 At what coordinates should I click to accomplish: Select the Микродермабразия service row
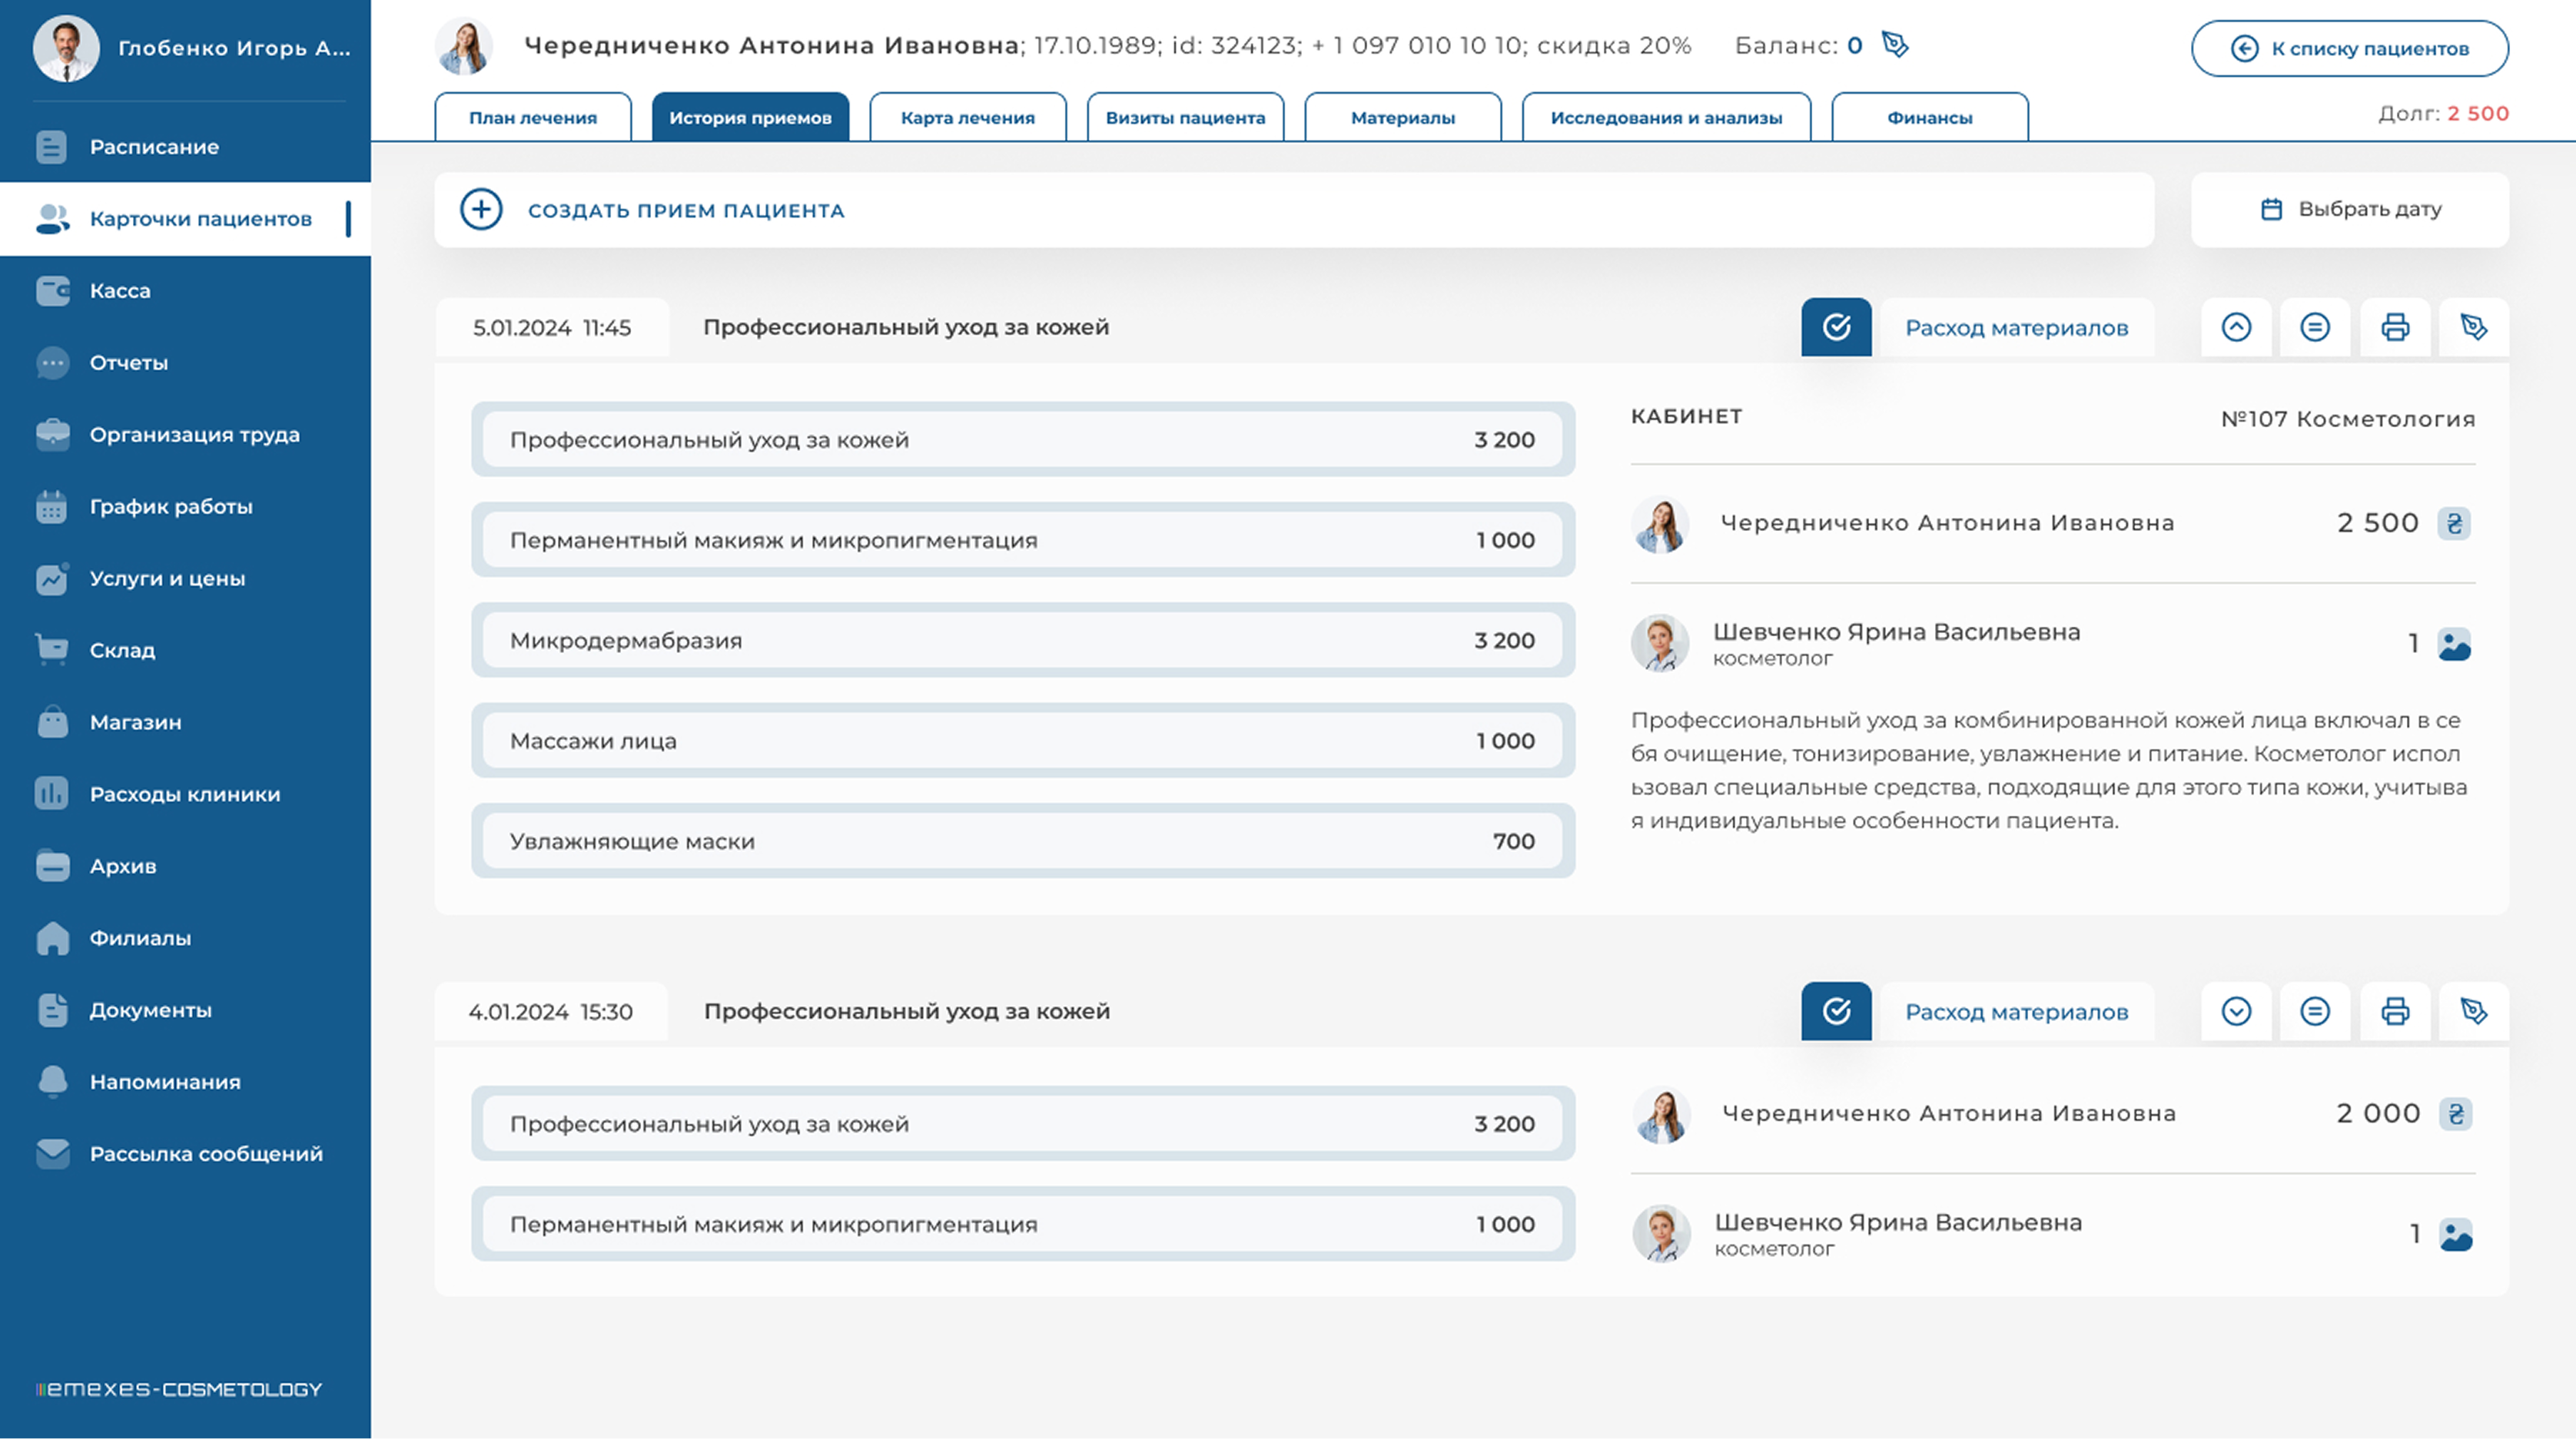point(1022,640)
